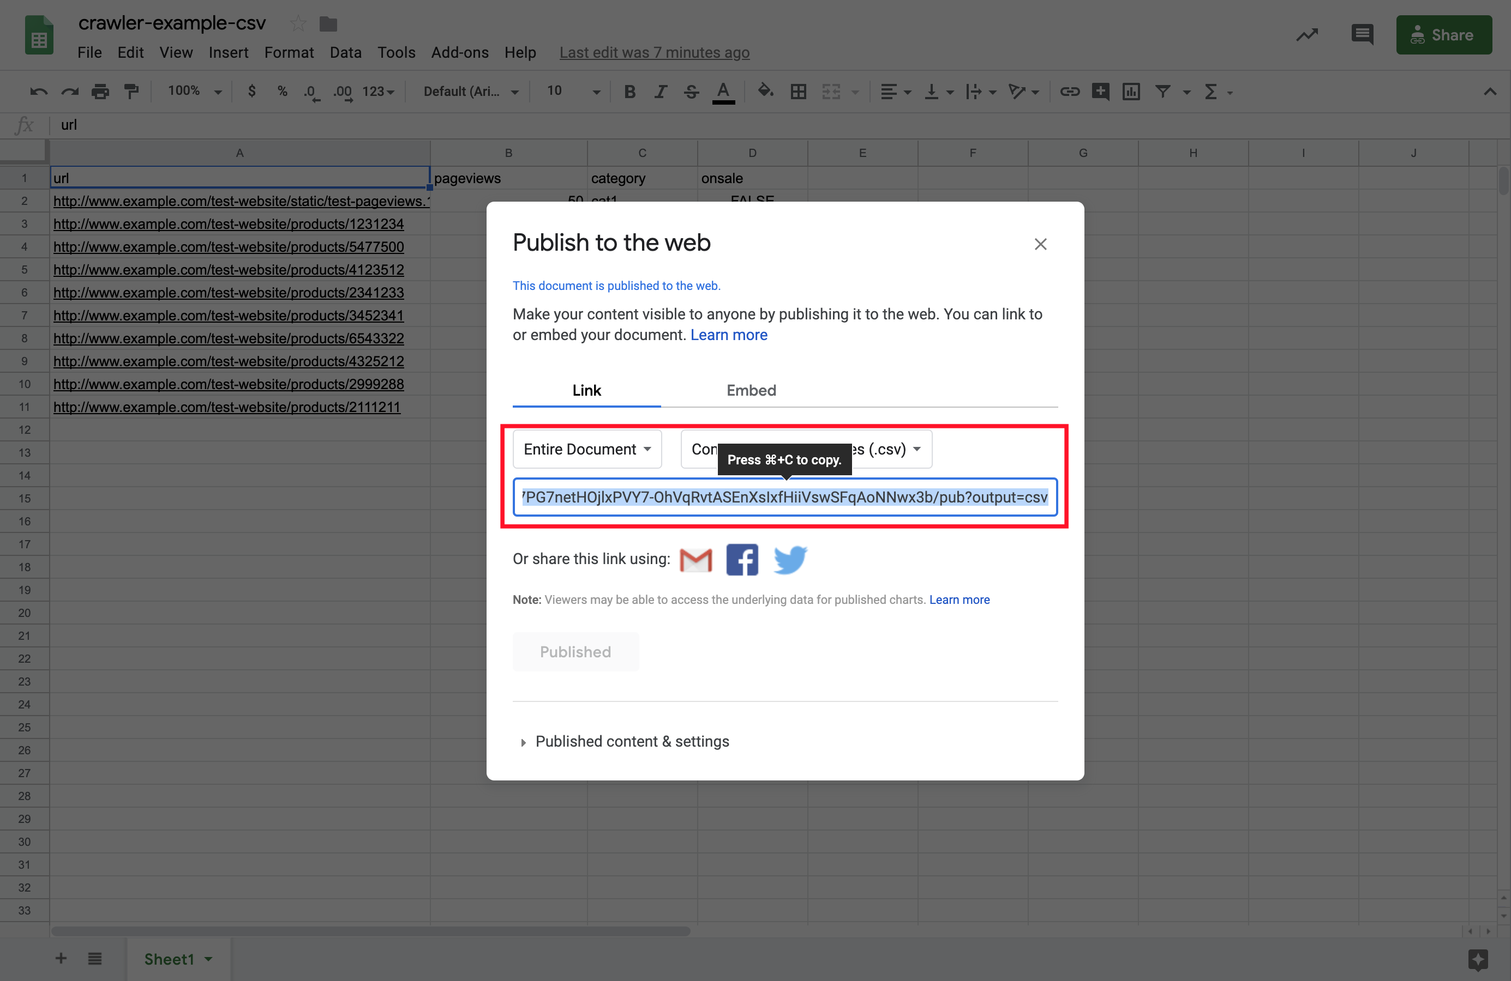This screenshot has width=1511, height=981.
Task: Click the Create a filter icon
Action: (x=1162, y=92)
